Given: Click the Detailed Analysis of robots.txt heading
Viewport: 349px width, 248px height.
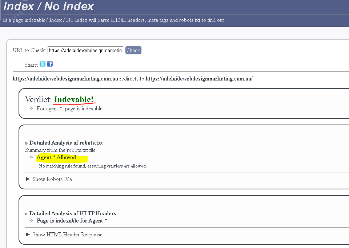Looking at the screenshot, I should [64, 143].
